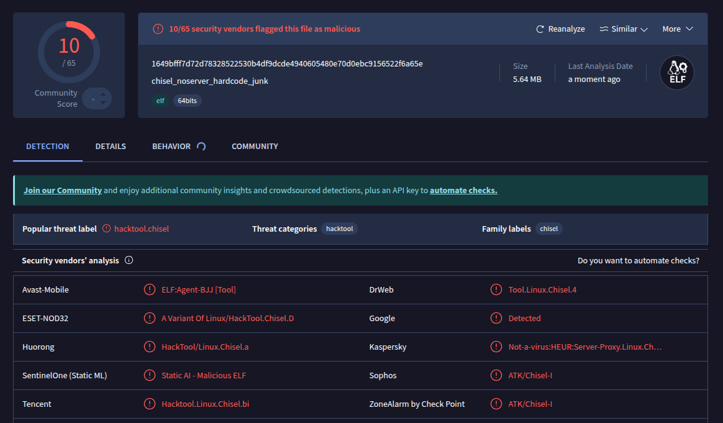Expand the More dropdown menu
The image size is (723, 423).
click(x=678, y=29)
